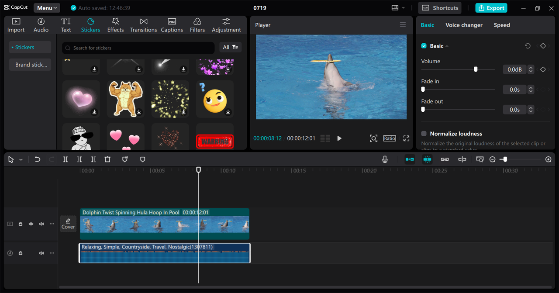Open the All stickers filter dropdown
559x293 pixels.
click(230, 47)
